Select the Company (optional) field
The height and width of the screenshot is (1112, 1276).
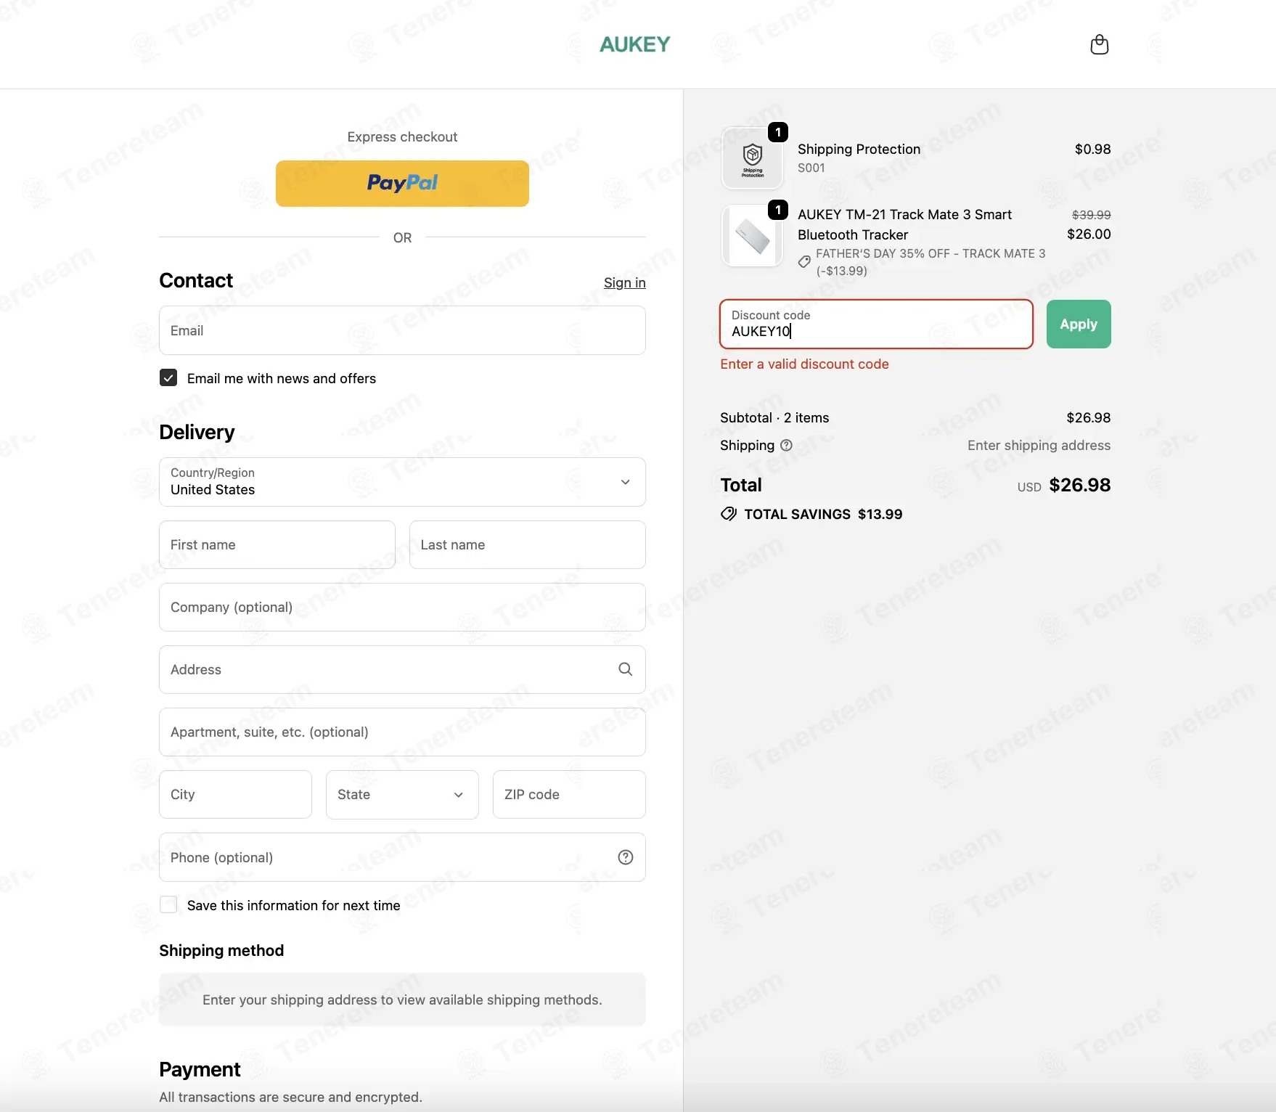tap(402, 607)
